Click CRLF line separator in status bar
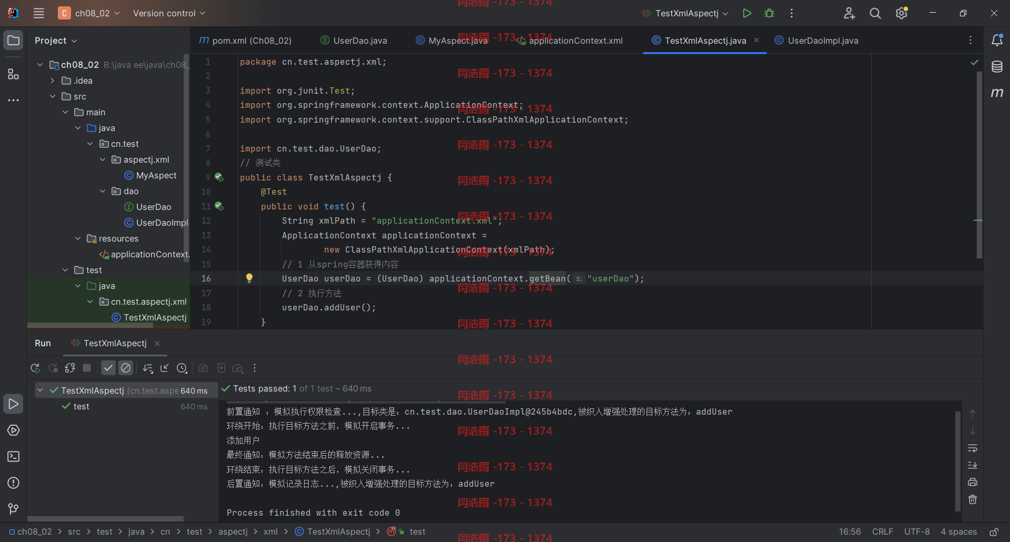Screen dimensions: 1010x542 pos(882,532)
